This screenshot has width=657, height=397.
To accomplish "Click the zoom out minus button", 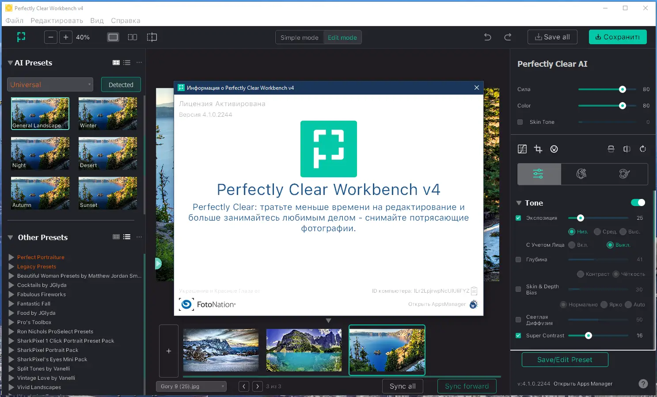I will pos(51,37).
